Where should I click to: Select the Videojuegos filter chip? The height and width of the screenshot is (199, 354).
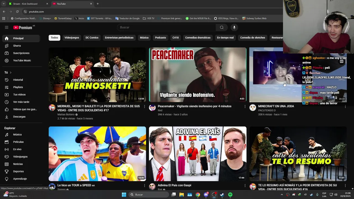point(72,38)
